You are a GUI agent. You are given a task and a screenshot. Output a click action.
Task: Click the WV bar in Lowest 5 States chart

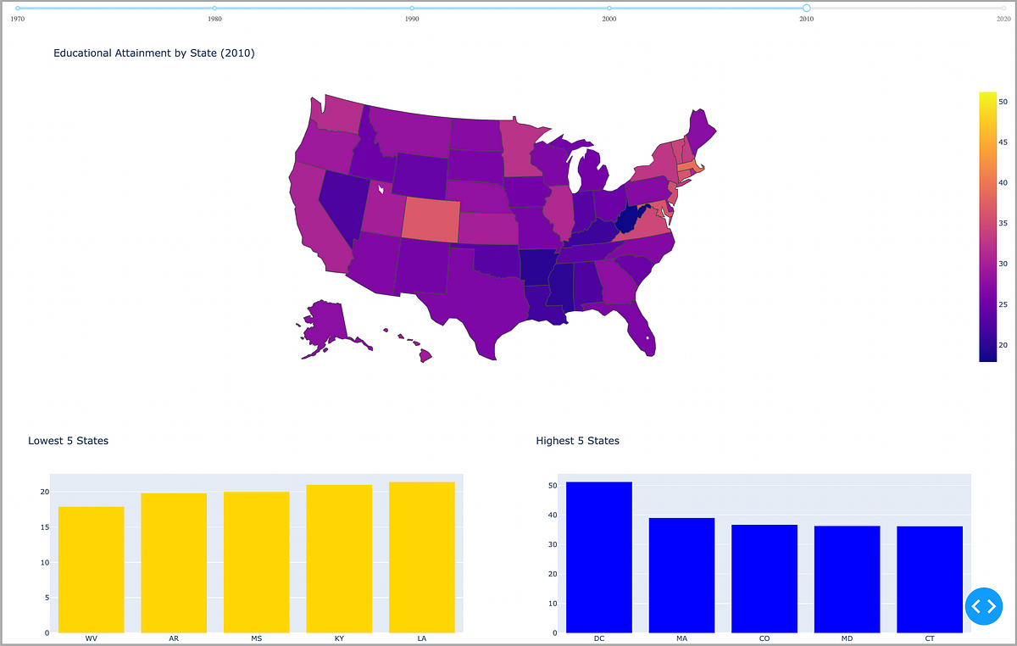pos(91,568)
